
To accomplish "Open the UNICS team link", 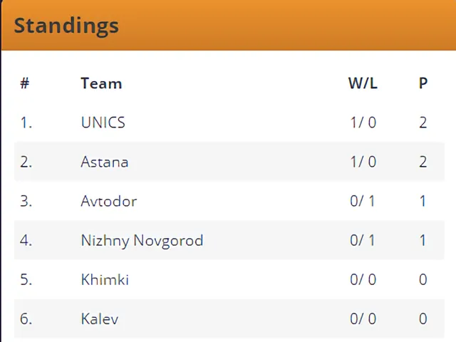I will pos(103,123).
